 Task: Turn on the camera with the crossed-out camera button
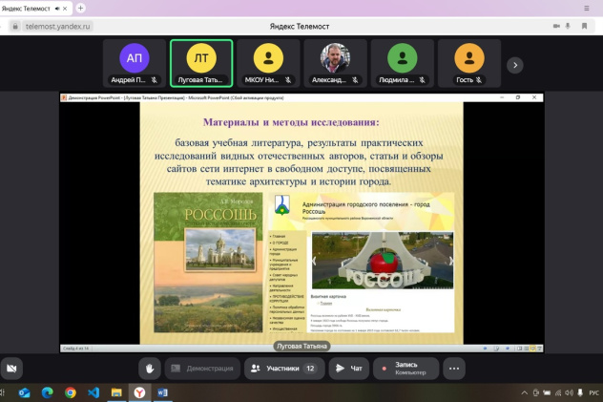click(11, 369)
